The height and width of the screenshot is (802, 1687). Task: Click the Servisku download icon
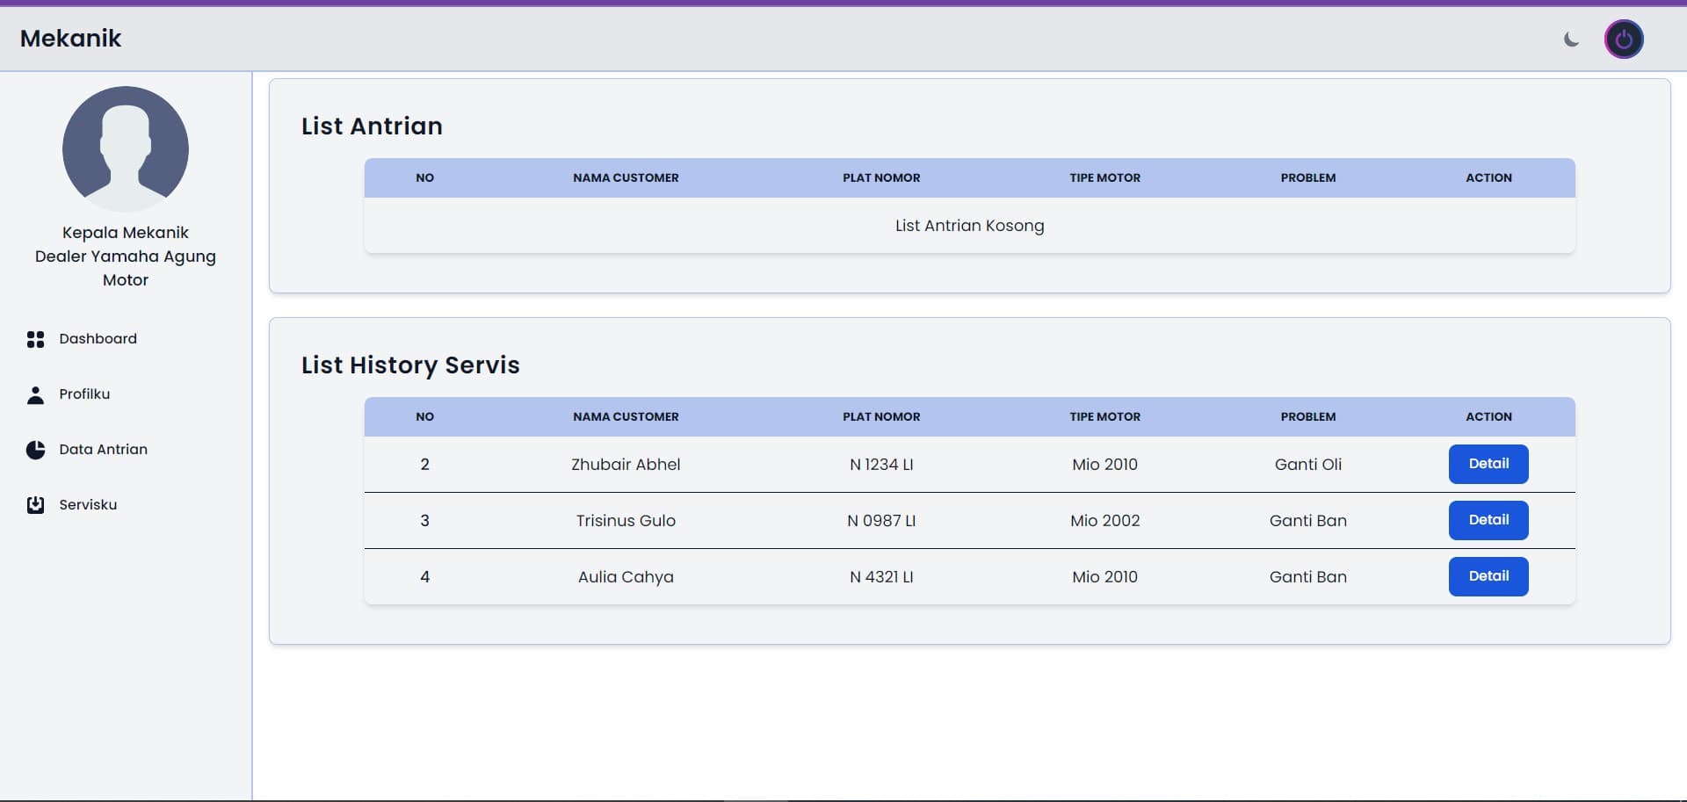[x=35, y=505]
